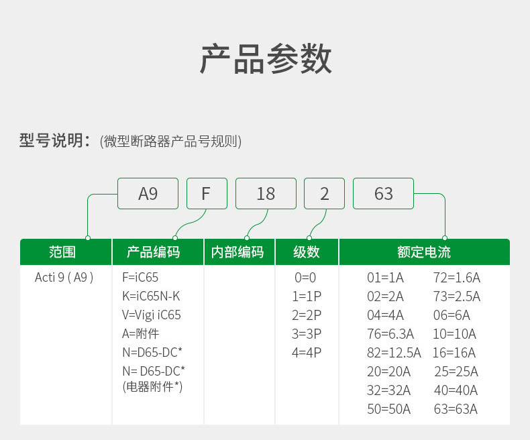The width and height of the screenshot is (530, 440).
Task: Select the 18 code box
Action: pos(266,194)
